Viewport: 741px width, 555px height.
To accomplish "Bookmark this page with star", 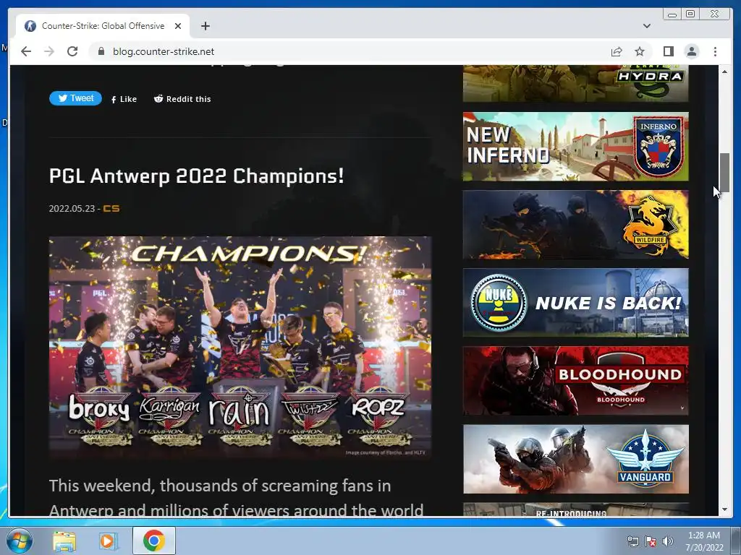I will (640, 51).
